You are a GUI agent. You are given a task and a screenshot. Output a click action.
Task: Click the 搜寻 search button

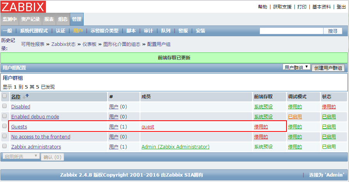pos(333,31)
